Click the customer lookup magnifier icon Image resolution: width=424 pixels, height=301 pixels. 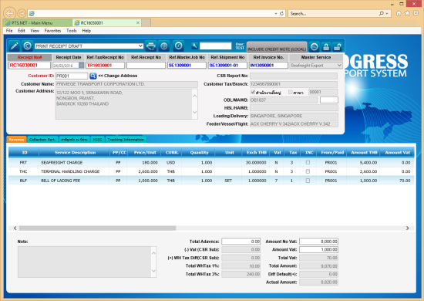pyautogui.click(x=93, y=76)
